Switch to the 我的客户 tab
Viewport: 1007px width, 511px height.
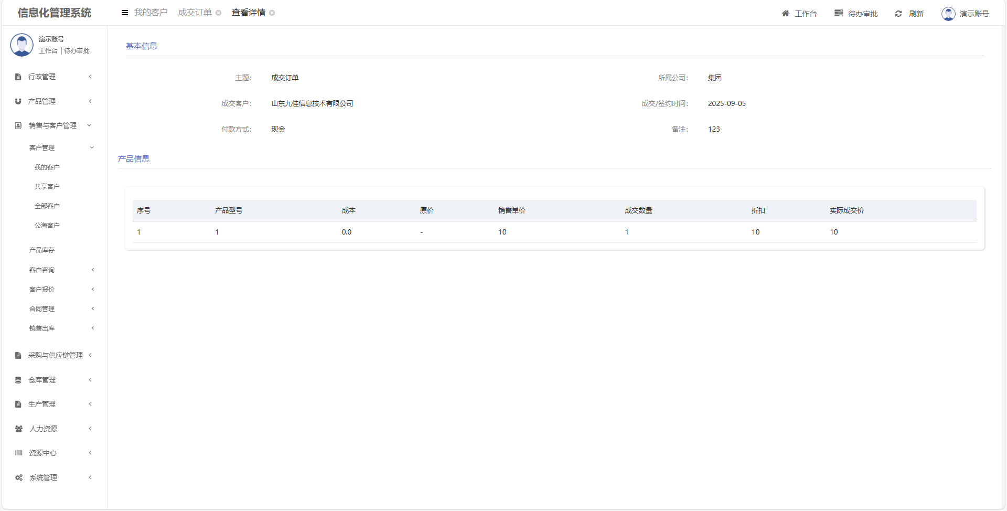(151, 13)
